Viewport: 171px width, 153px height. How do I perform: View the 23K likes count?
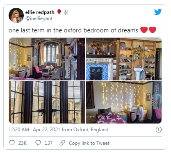(23, 143)
